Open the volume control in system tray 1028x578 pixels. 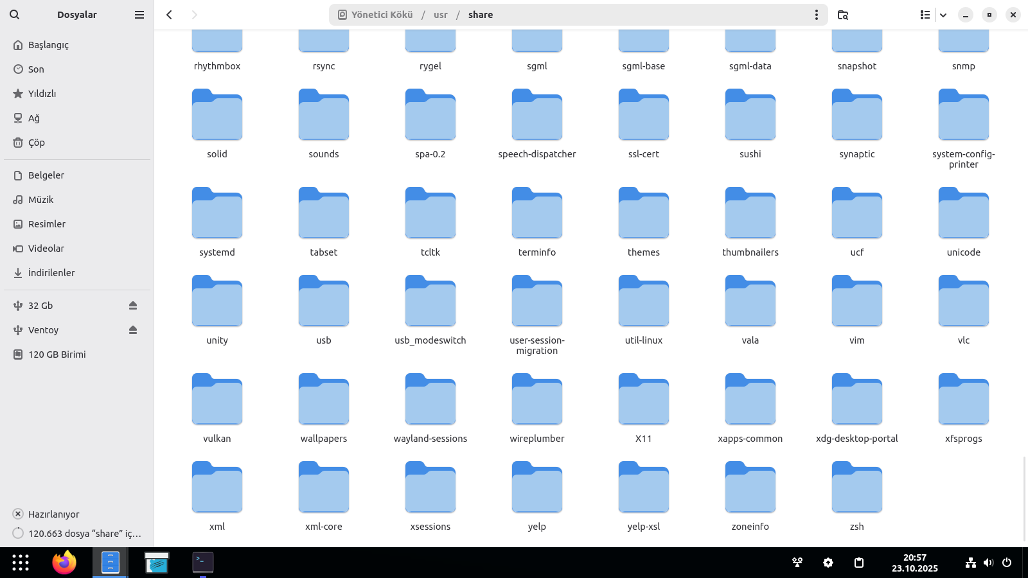[x=988, y=563]
